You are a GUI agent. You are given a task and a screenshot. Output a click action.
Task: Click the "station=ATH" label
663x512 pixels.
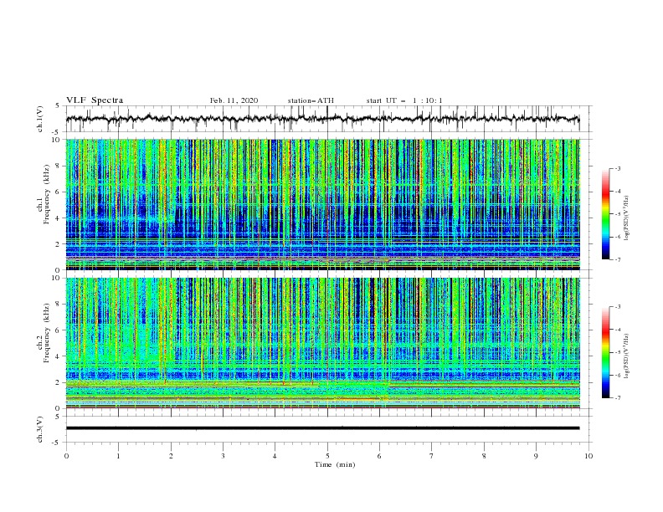pyautogui.click(x=311, y=100)
